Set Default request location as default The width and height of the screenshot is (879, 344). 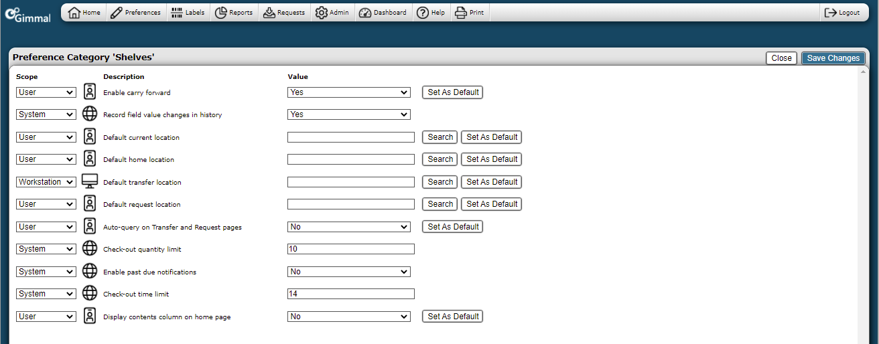(492, 204)
